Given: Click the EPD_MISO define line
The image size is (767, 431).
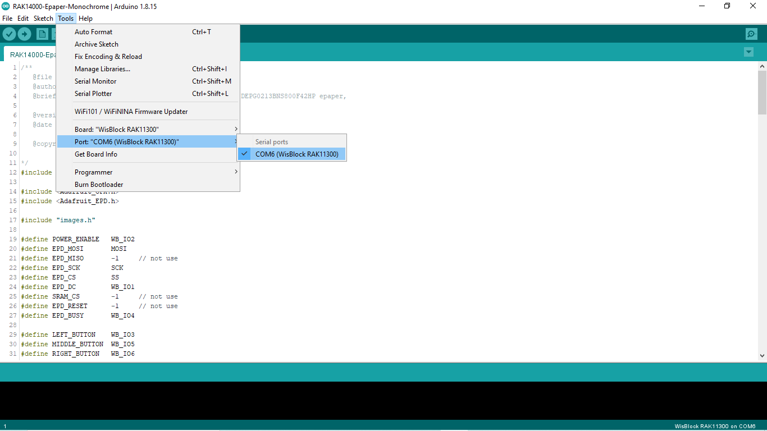Looking at the screenshot, I should point(99,258).
